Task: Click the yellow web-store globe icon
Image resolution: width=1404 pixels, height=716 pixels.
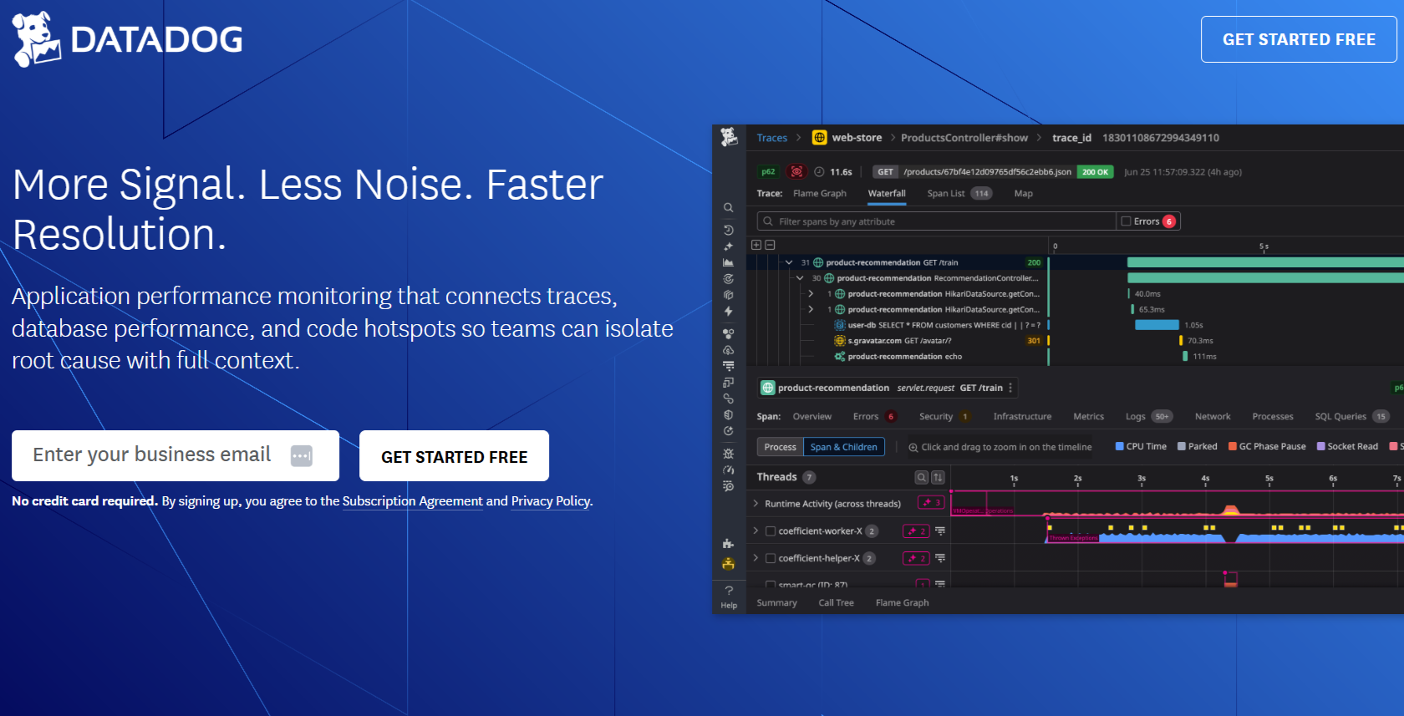Action: tap(820, 138)
